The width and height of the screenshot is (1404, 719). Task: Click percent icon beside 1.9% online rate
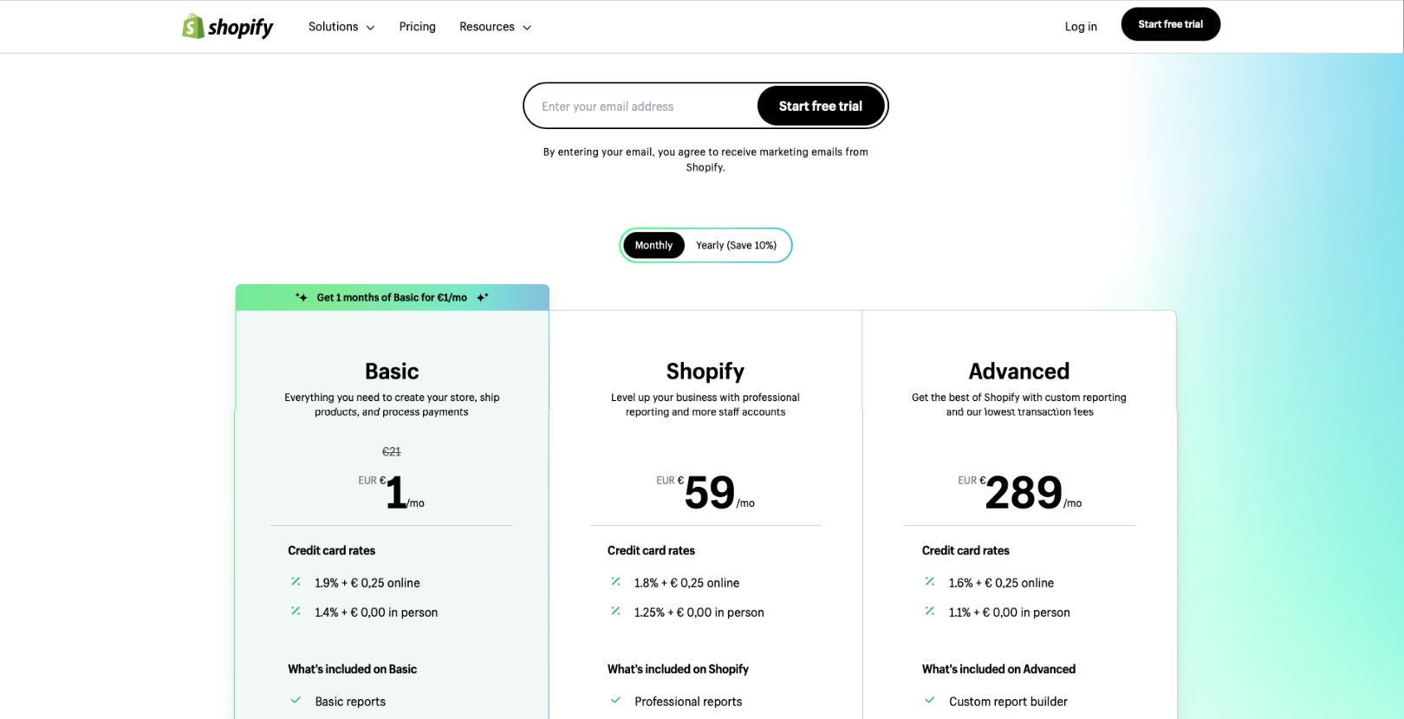tap(296, 582)
